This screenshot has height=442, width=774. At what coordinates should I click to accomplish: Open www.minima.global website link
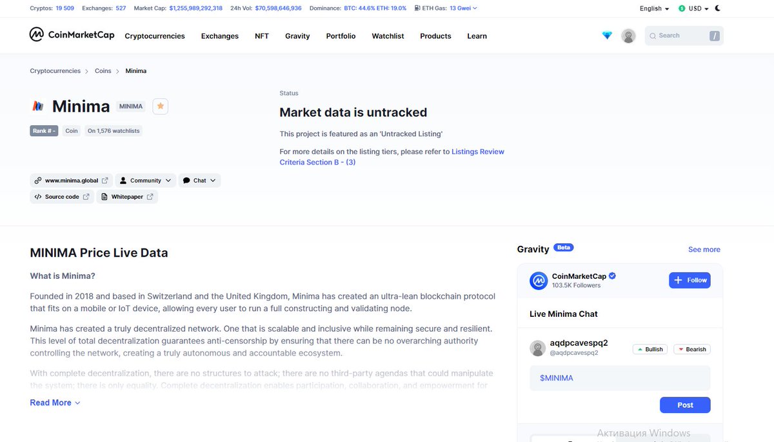tap(71, 181)
